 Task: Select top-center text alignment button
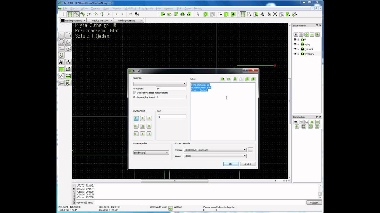click(x=142, y=118)
